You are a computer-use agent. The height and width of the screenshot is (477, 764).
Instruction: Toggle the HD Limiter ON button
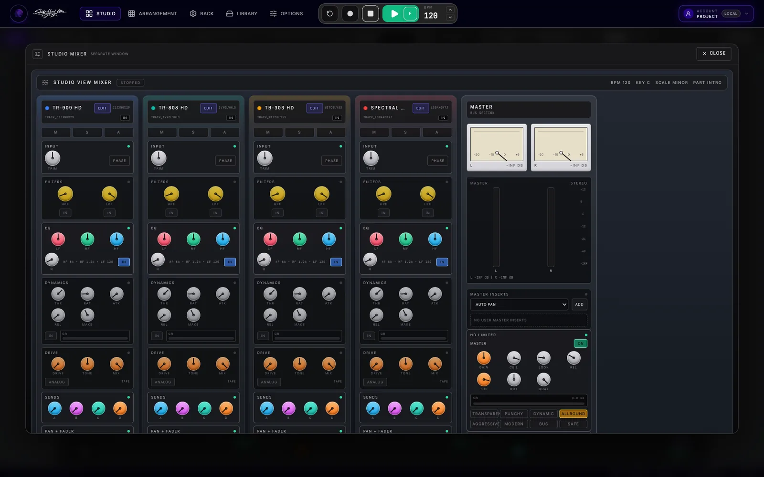580,343
